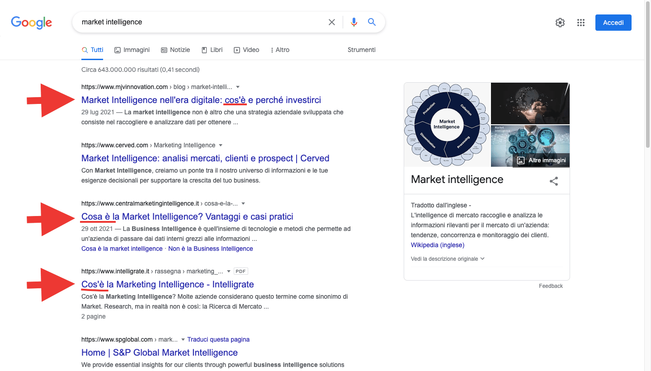The height and width of the screenshot is (371, 651).
Task: Switch to the Immagini tab
Action: click(132, 50)
